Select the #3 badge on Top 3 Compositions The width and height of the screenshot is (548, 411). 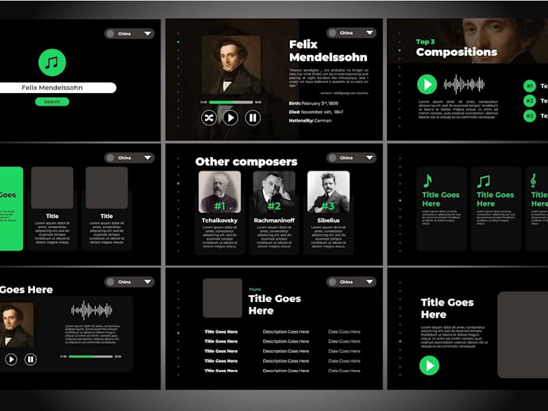click(x=530, y=116)
